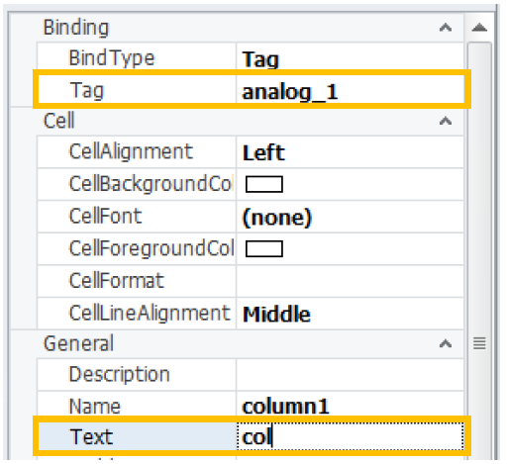
Task: Select the General category header
Action: (x=78, y=343)
